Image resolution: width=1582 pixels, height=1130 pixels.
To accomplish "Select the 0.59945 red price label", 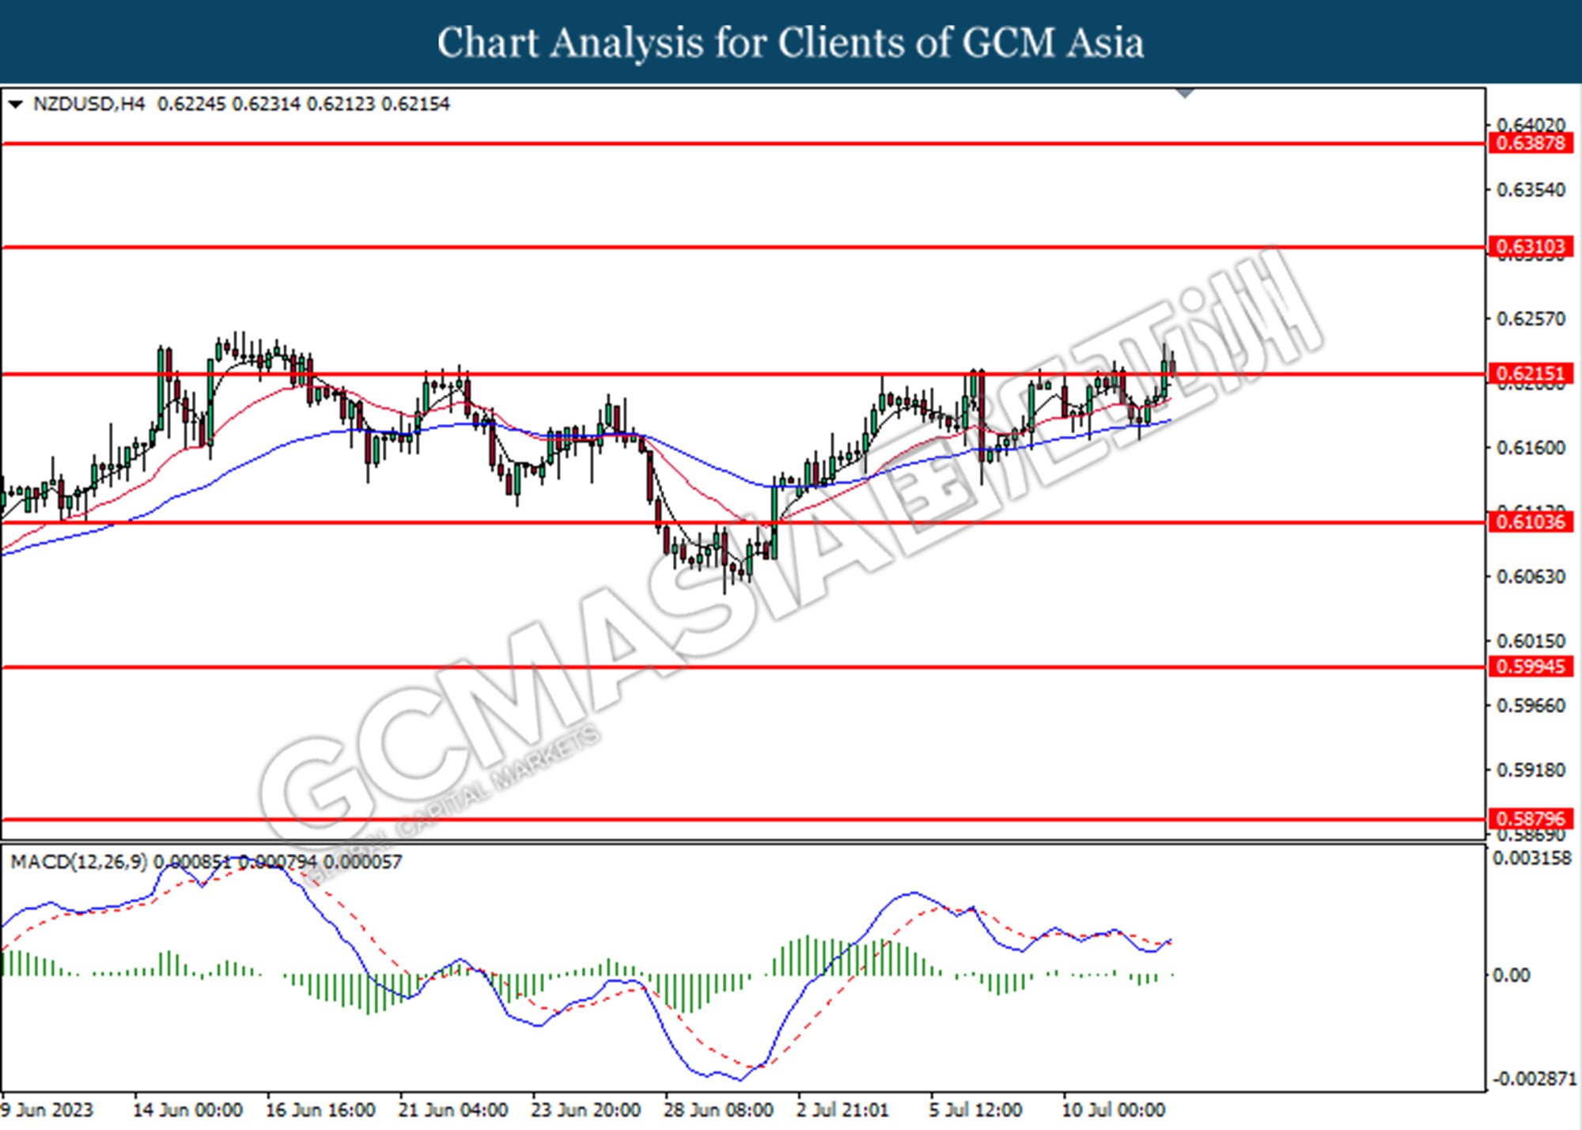I will (x=1531, y=666).
